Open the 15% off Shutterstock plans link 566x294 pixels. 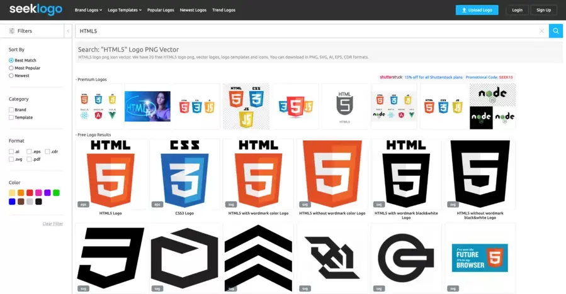[433, 77]
